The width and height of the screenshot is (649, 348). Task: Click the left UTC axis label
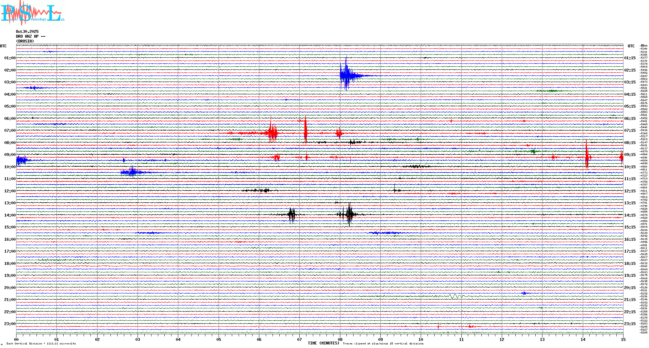tap(3, 46)
